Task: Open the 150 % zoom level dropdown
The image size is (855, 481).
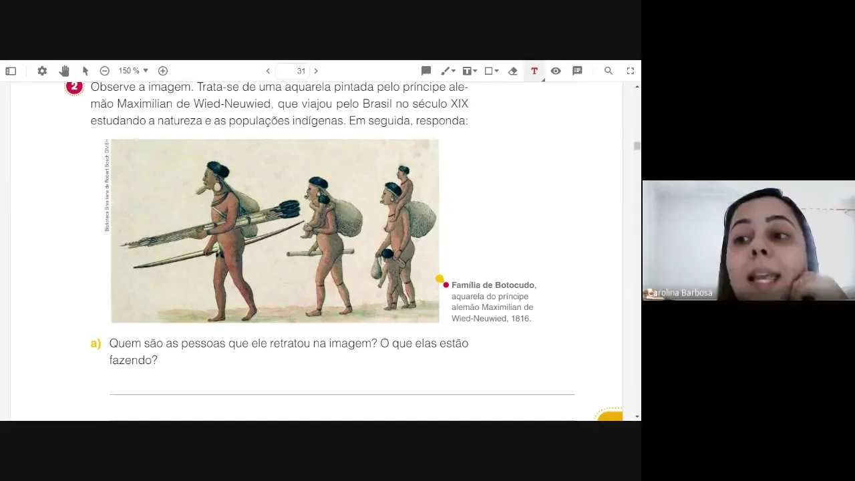Action: point(133,71)
